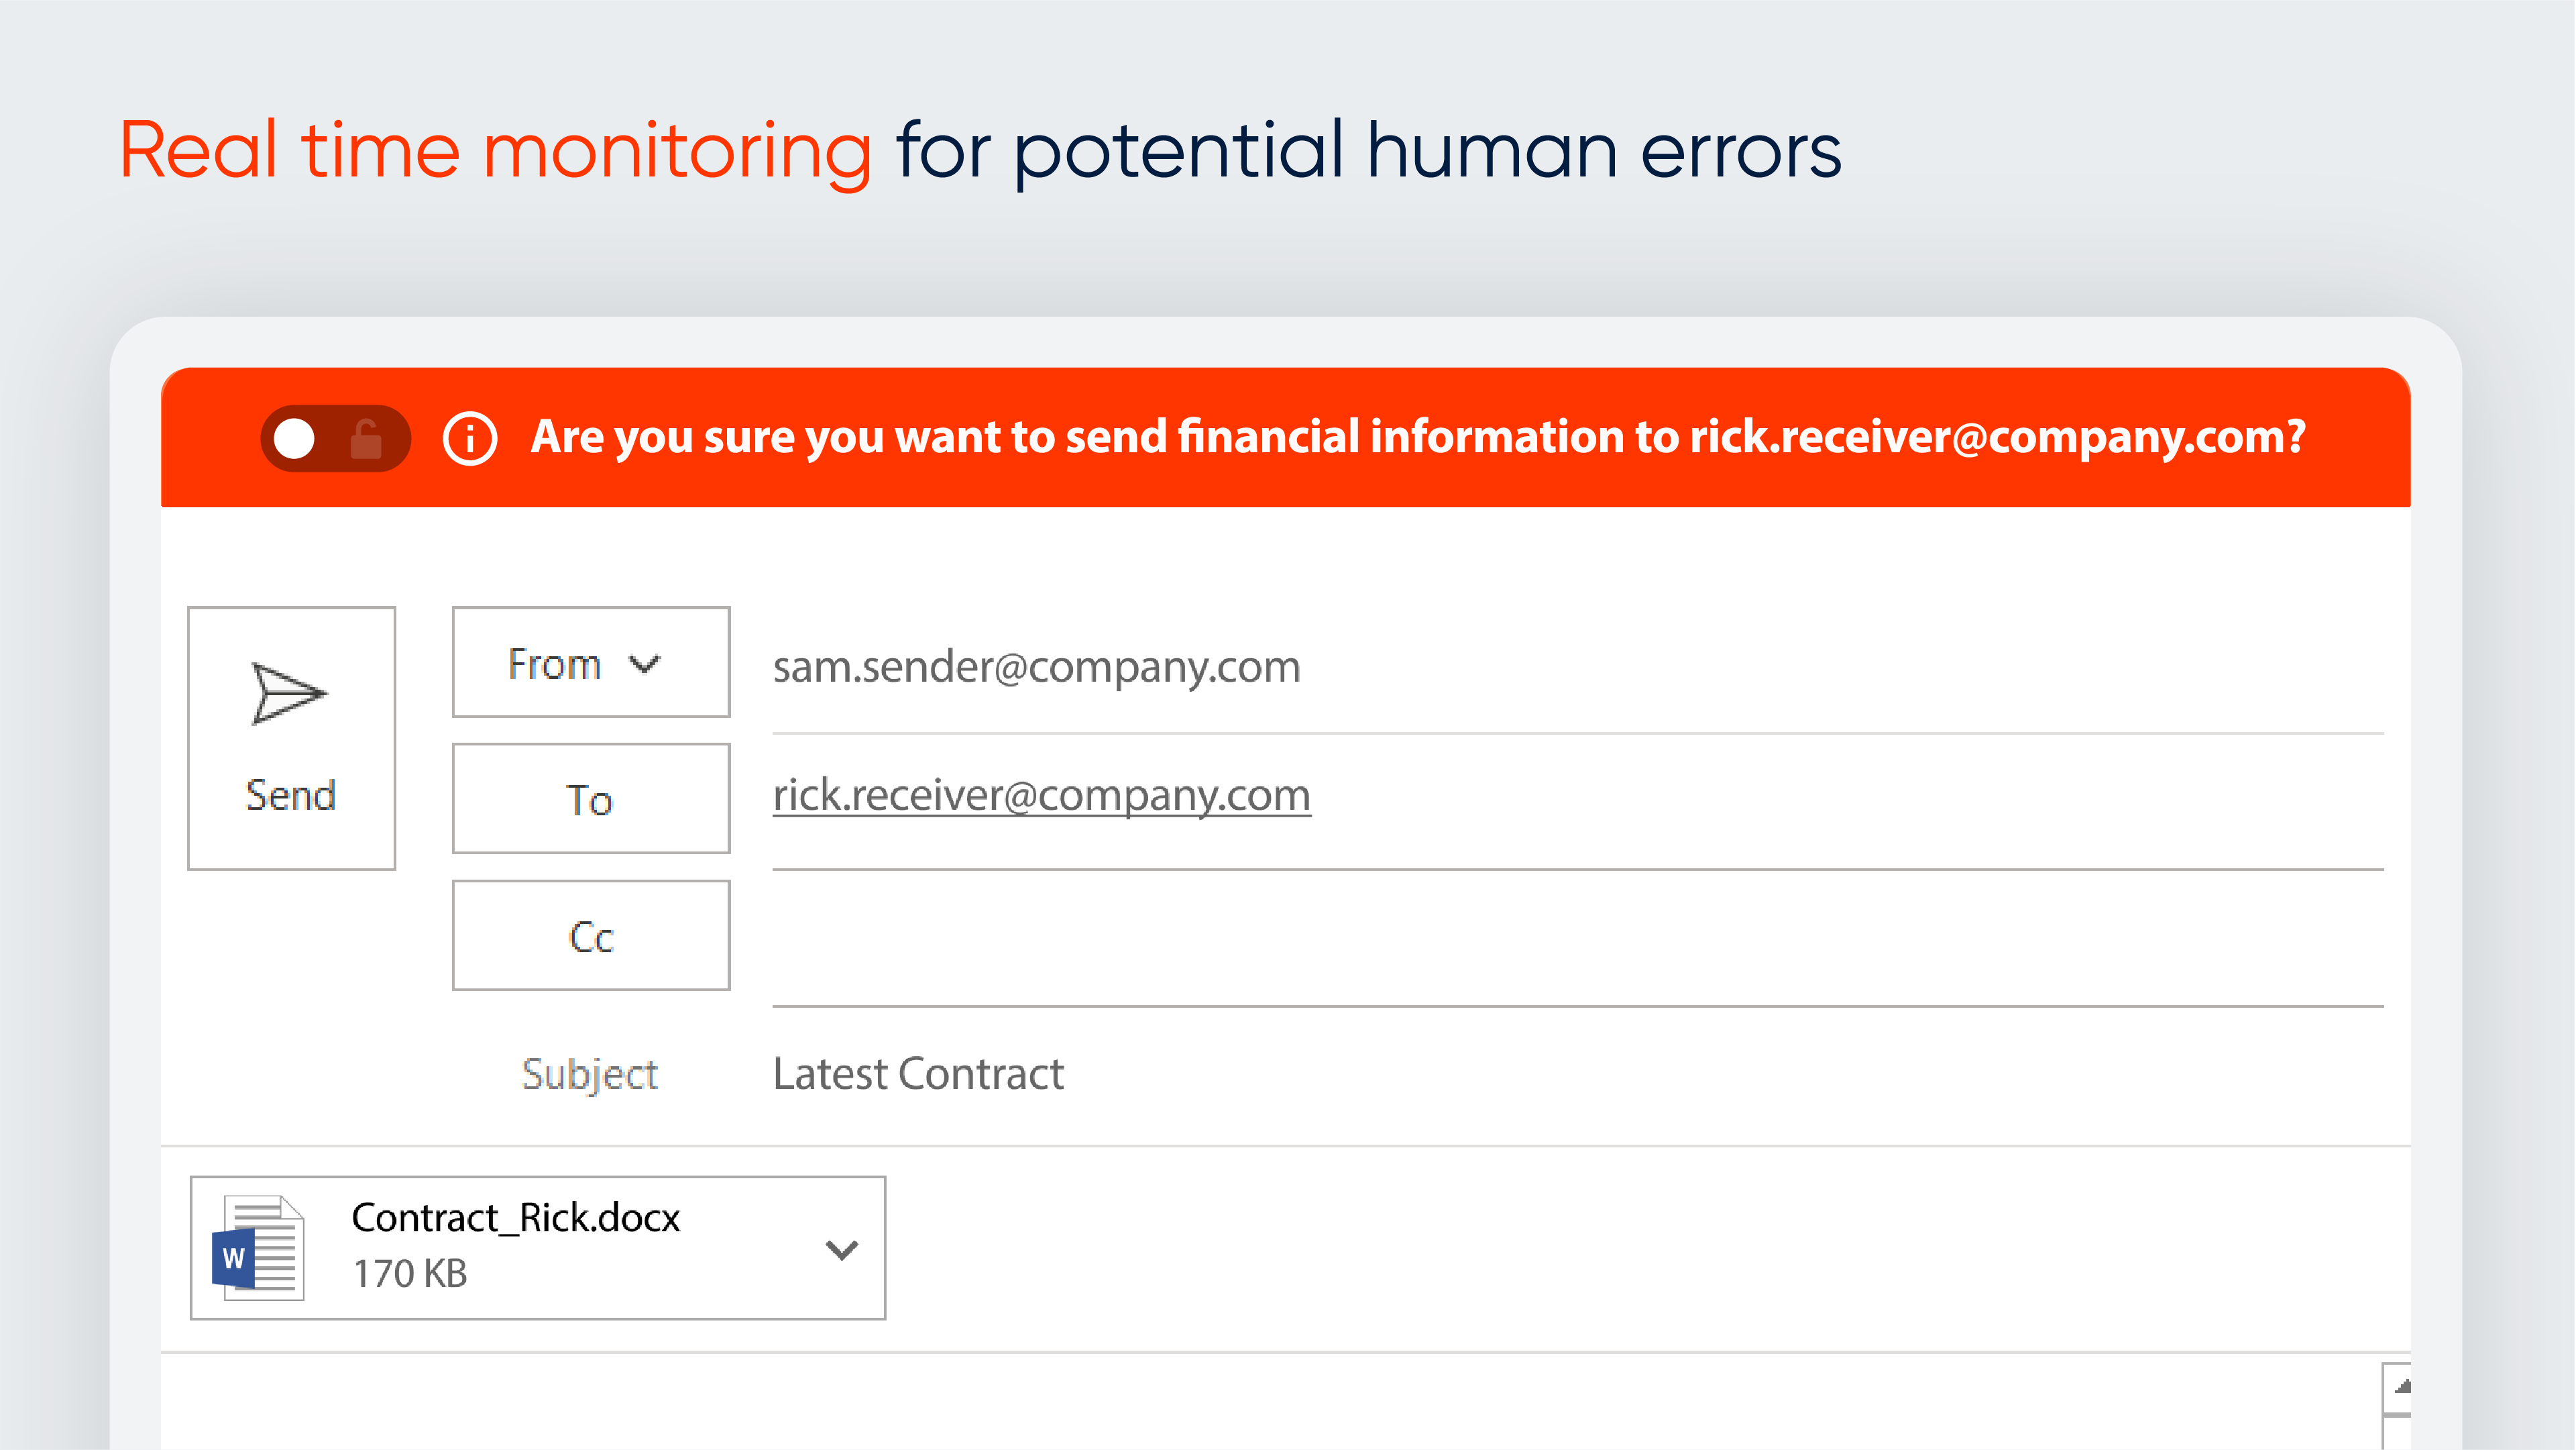Toggle the lock switch in the red banner
The image size is (2576, 1450).
coord(334,438)
